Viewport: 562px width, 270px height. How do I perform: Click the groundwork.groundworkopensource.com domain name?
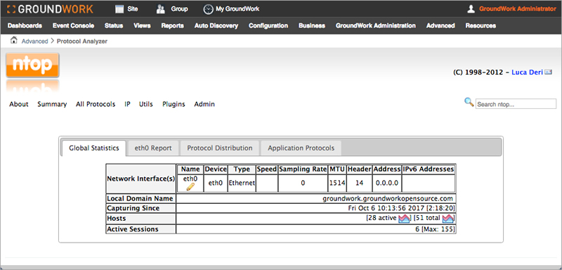pos(388,199)
